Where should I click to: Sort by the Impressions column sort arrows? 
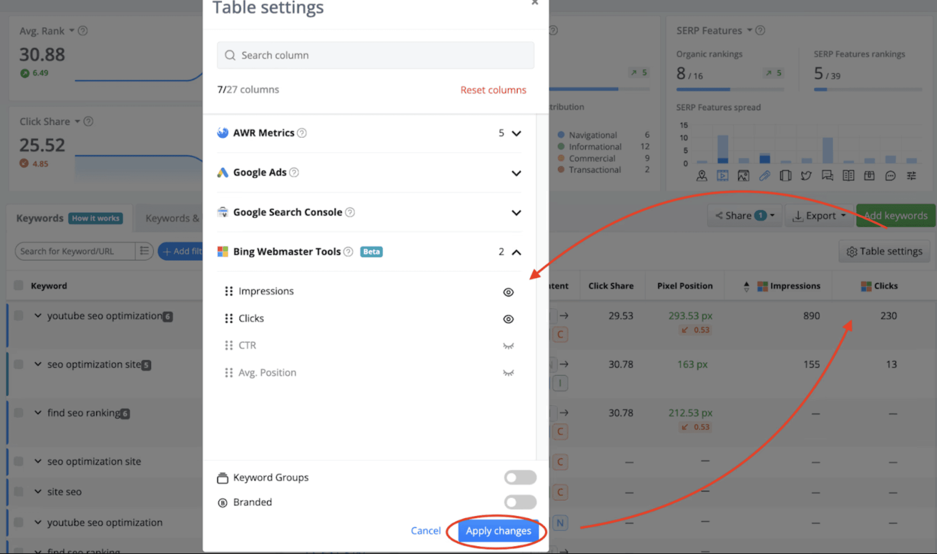[x=747, y=286]
